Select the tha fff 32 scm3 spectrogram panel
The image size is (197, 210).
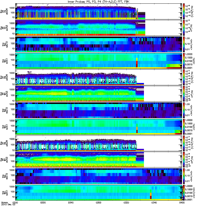click(x=99, y=28)
